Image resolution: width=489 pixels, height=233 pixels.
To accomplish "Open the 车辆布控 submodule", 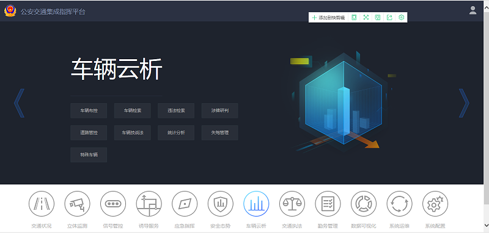I will 89,110.
